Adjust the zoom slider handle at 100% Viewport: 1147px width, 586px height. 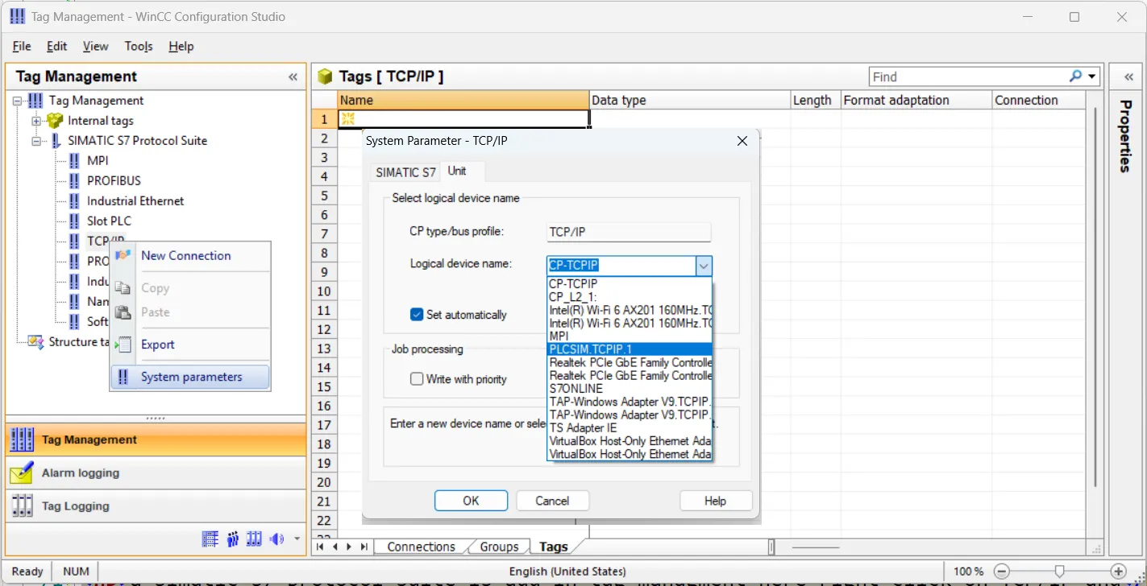pos(1060,572)
